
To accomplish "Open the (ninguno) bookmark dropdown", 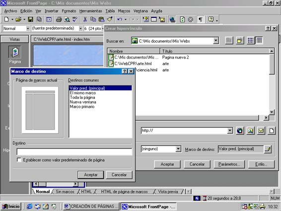I will pyautogui.click(x=178, y=149).
